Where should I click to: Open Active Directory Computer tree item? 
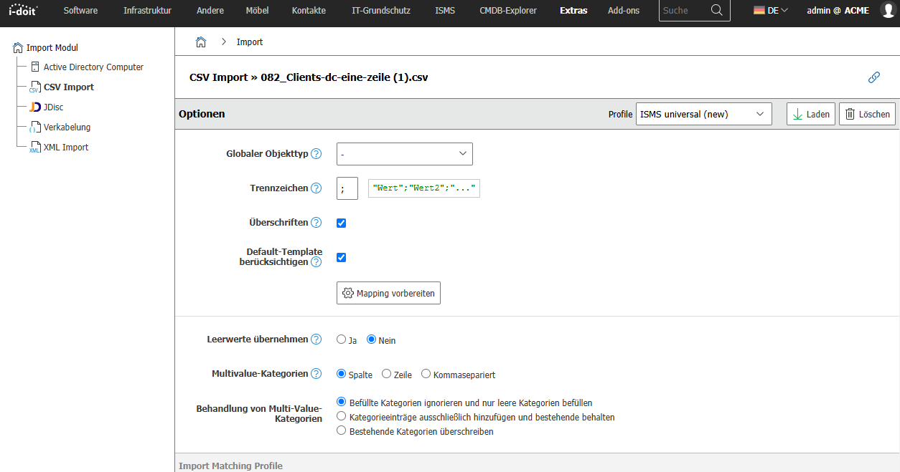pos(93,67)
